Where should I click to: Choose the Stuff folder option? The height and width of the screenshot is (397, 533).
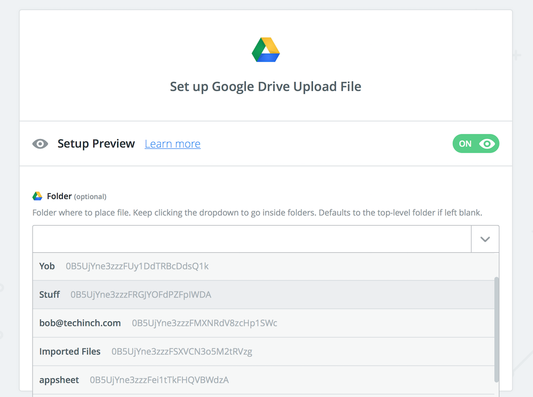click(263, 294)
